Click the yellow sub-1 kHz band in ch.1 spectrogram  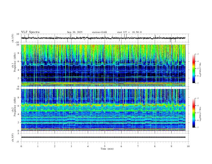(x=103, y=84)
